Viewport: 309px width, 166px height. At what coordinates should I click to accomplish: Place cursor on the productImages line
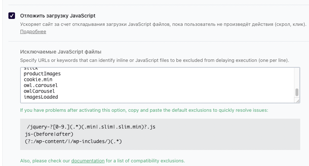point(42,74)
